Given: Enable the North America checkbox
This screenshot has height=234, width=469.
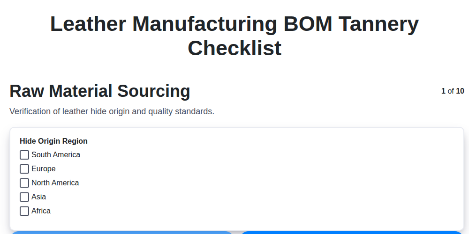Looking at the screenshot, I should pyautogui.click(x=24, y=183).
